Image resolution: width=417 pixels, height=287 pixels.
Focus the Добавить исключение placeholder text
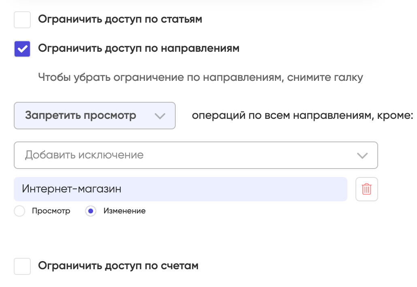84,155
